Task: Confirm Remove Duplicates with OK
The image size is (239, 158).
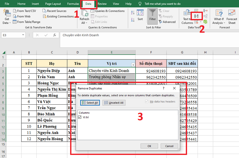Action: [x=149, y=146]
